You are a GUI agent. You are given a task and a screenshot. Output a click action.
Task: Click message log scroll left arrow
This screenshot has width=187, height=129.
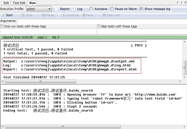pyautogui.click(x=3, y=127)
